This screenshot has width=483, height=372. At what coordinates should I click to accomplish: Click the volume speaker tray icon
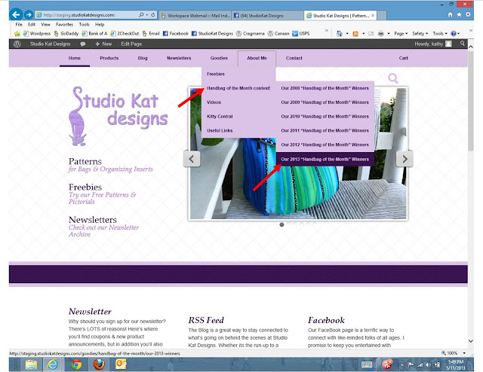pos(428,365)
